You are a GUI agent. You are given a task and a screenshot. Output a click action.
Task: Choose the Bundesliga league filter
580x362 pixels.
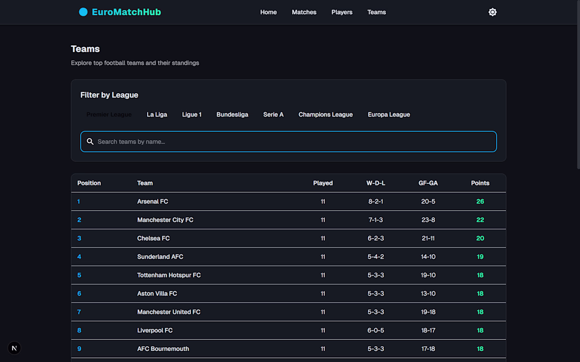click(232, 114)
